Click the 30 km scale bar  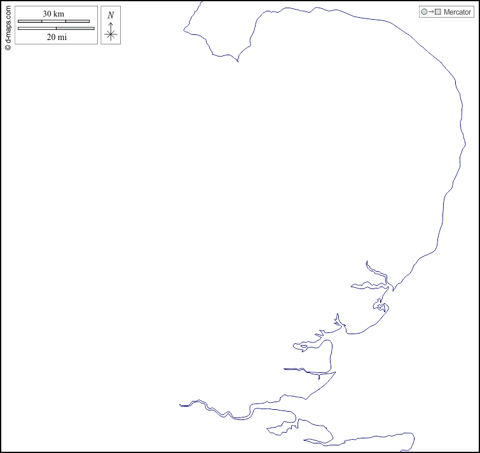tap(53, 21)
